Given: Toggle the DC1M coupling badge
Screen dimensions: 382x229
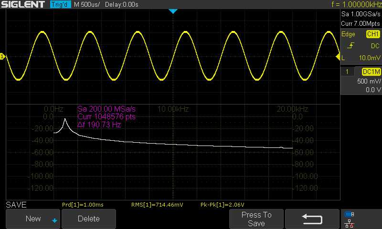Looking at the screenshot, I should [x=371, y=72].
